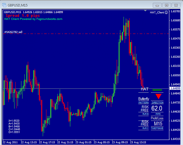Click HAT Client Powered by Fxgroundworks.com text
The width and height of the screenshot is (183, 145).
pos(33,19)
